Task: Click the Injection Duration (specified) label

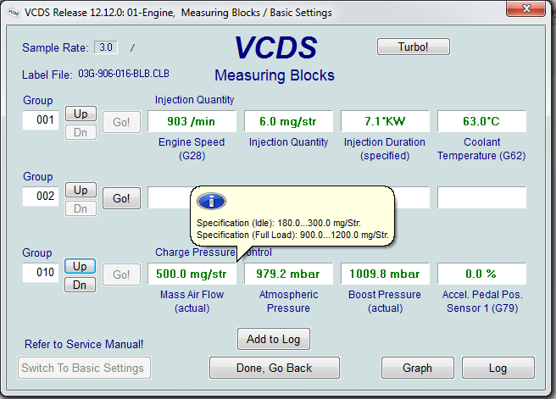Action: tap(385, 149)
